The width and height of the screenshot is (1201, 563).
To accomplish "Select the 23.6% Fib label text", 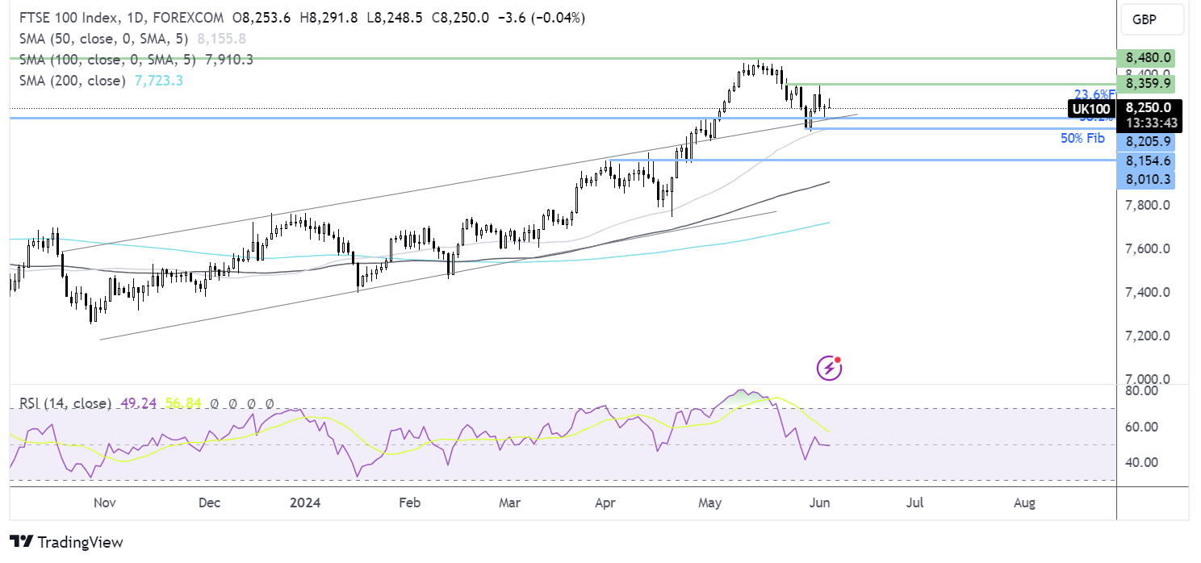I will (1094, 94).
